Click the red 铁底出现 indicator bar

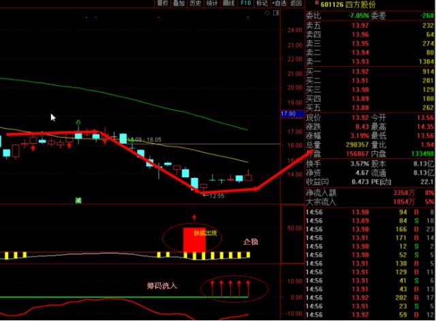[x=194, y=240]
